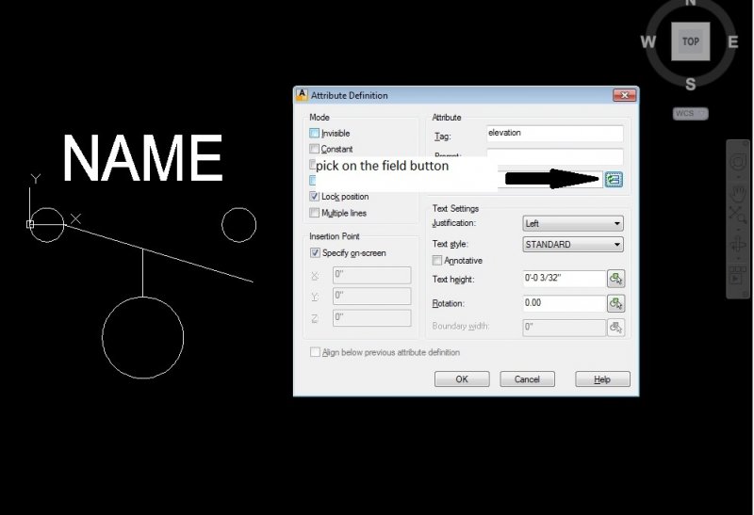Pick text height on screen button
754x515 pixels.
(616, 279)
